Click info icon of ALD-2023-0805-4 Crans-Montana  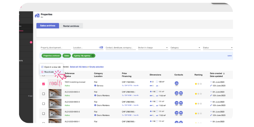(x=95, y=96)
